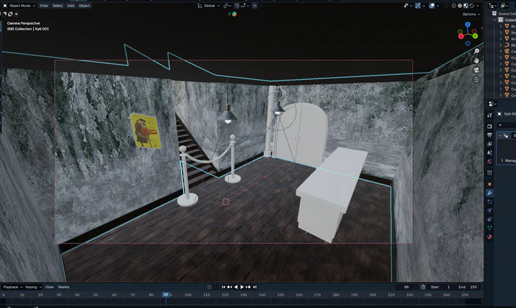Toggle camera view icon in viewport
The width and height of the screenshot is (516, 308).
coord(477,70)
